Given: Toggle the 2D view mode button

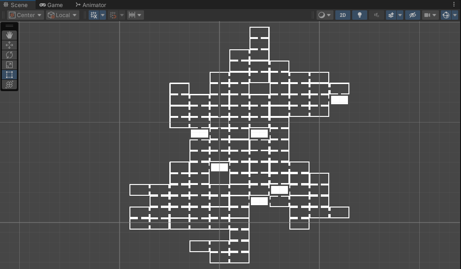Looking at the screenshot, I should (343, 15).
